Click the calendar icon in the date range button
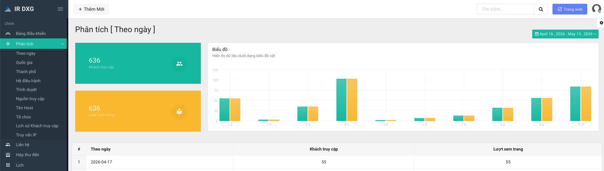This screenshot has height=171, width=604. (537, 34)
